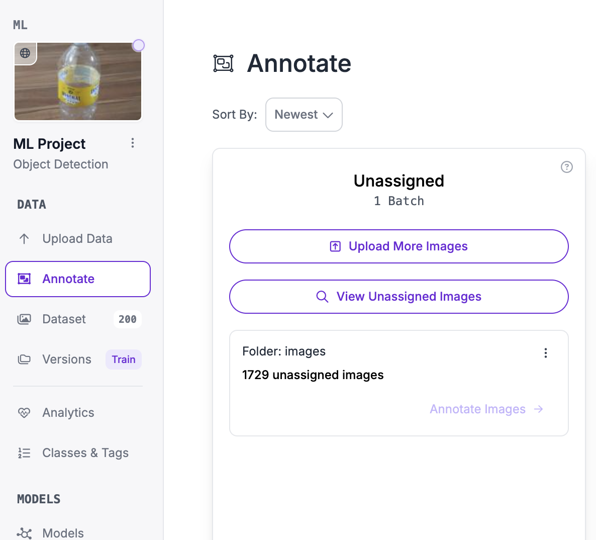Viewport: 596px width, 540px height.
Task: Open the images folder three-dot menu
Action: (545, 353)
